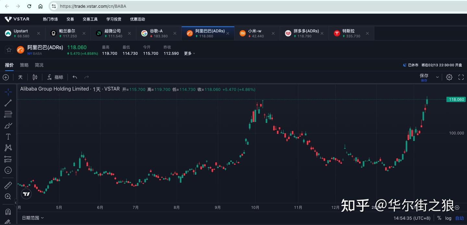Viewport: 467px width, 225px height.
Task: Close the 特斯拉 symbol tab
Action: click(367, 33)
